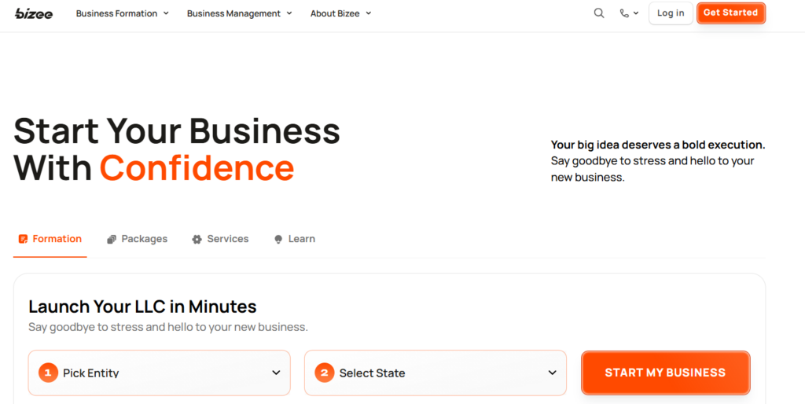Screen dimensions: 805x404
Task: Click the Packages stack icon
Action: (x=112, y=239)
